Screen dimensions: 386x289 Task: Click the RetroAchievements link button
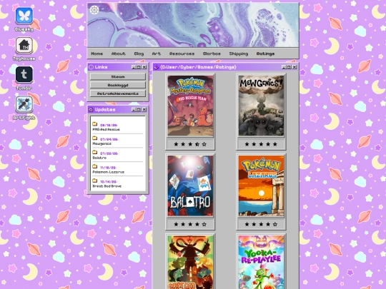pyautogui.click(x=118, y=93)
